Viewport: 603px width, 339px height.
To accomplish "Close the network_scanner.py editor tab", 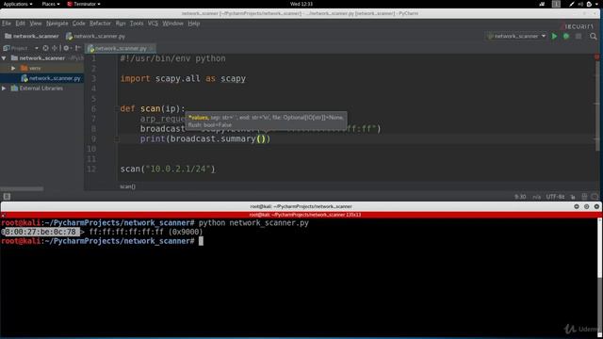I will [152, 48].
